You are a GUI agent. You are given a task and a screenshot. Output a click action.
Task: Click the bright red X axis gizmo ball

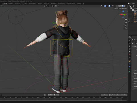click(120, 15)
